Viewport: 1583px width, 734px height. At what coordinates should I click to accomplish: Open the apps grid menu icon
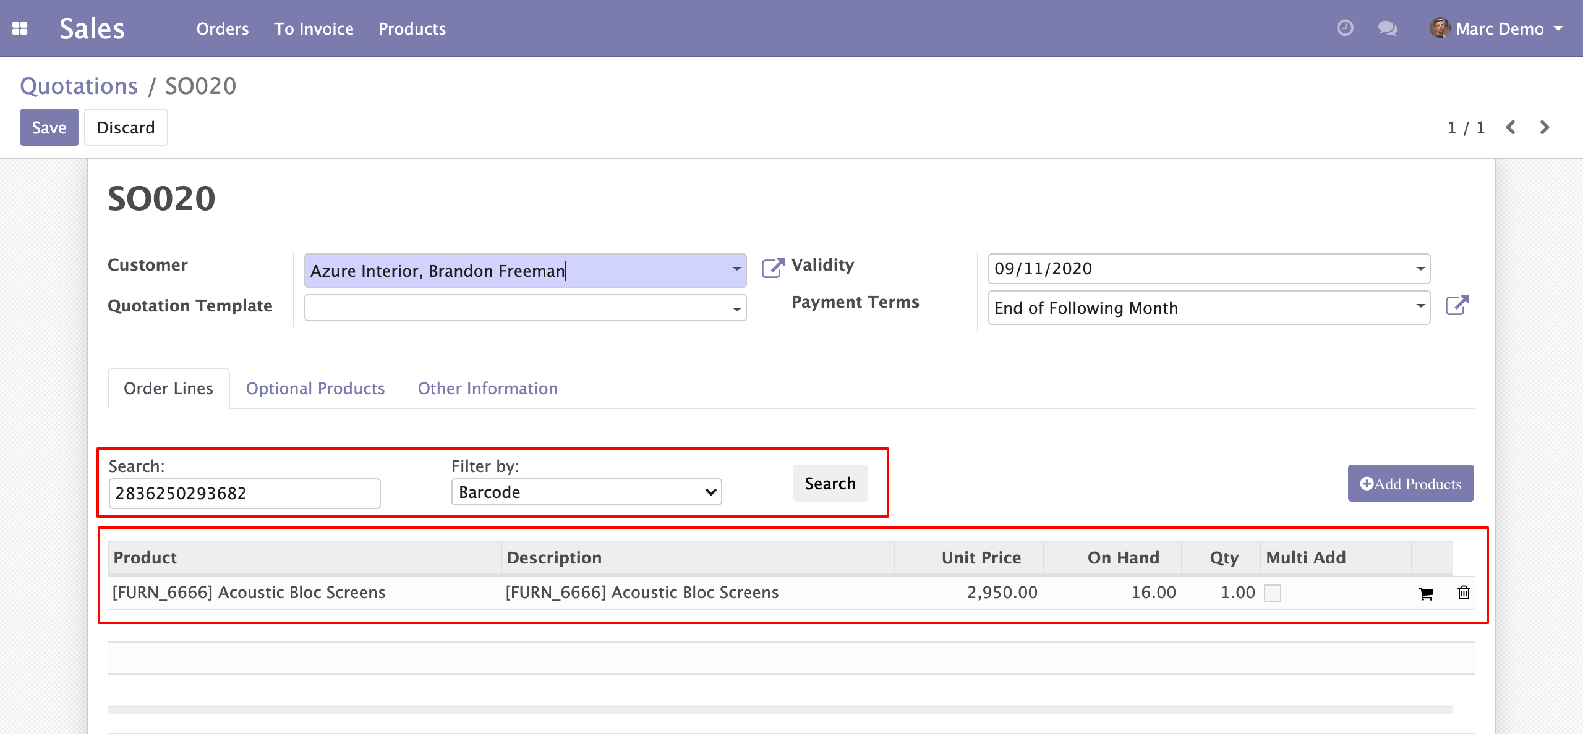pos(20,28)
